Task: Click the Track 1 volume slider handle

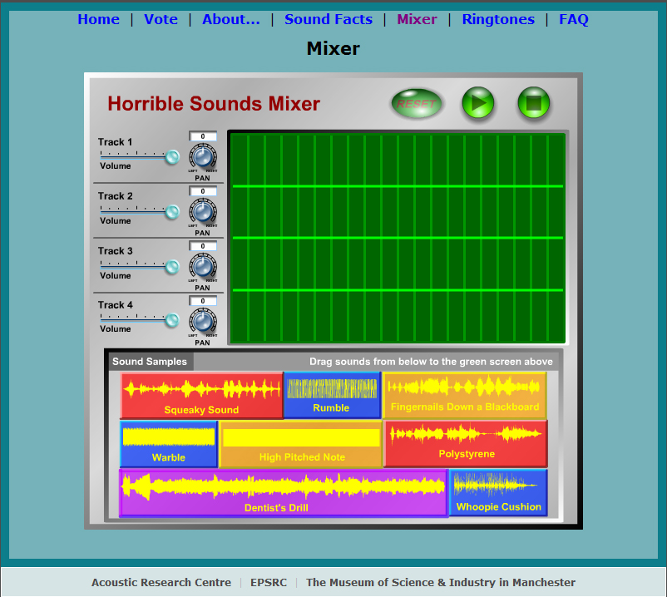Action: pos(172,156)
